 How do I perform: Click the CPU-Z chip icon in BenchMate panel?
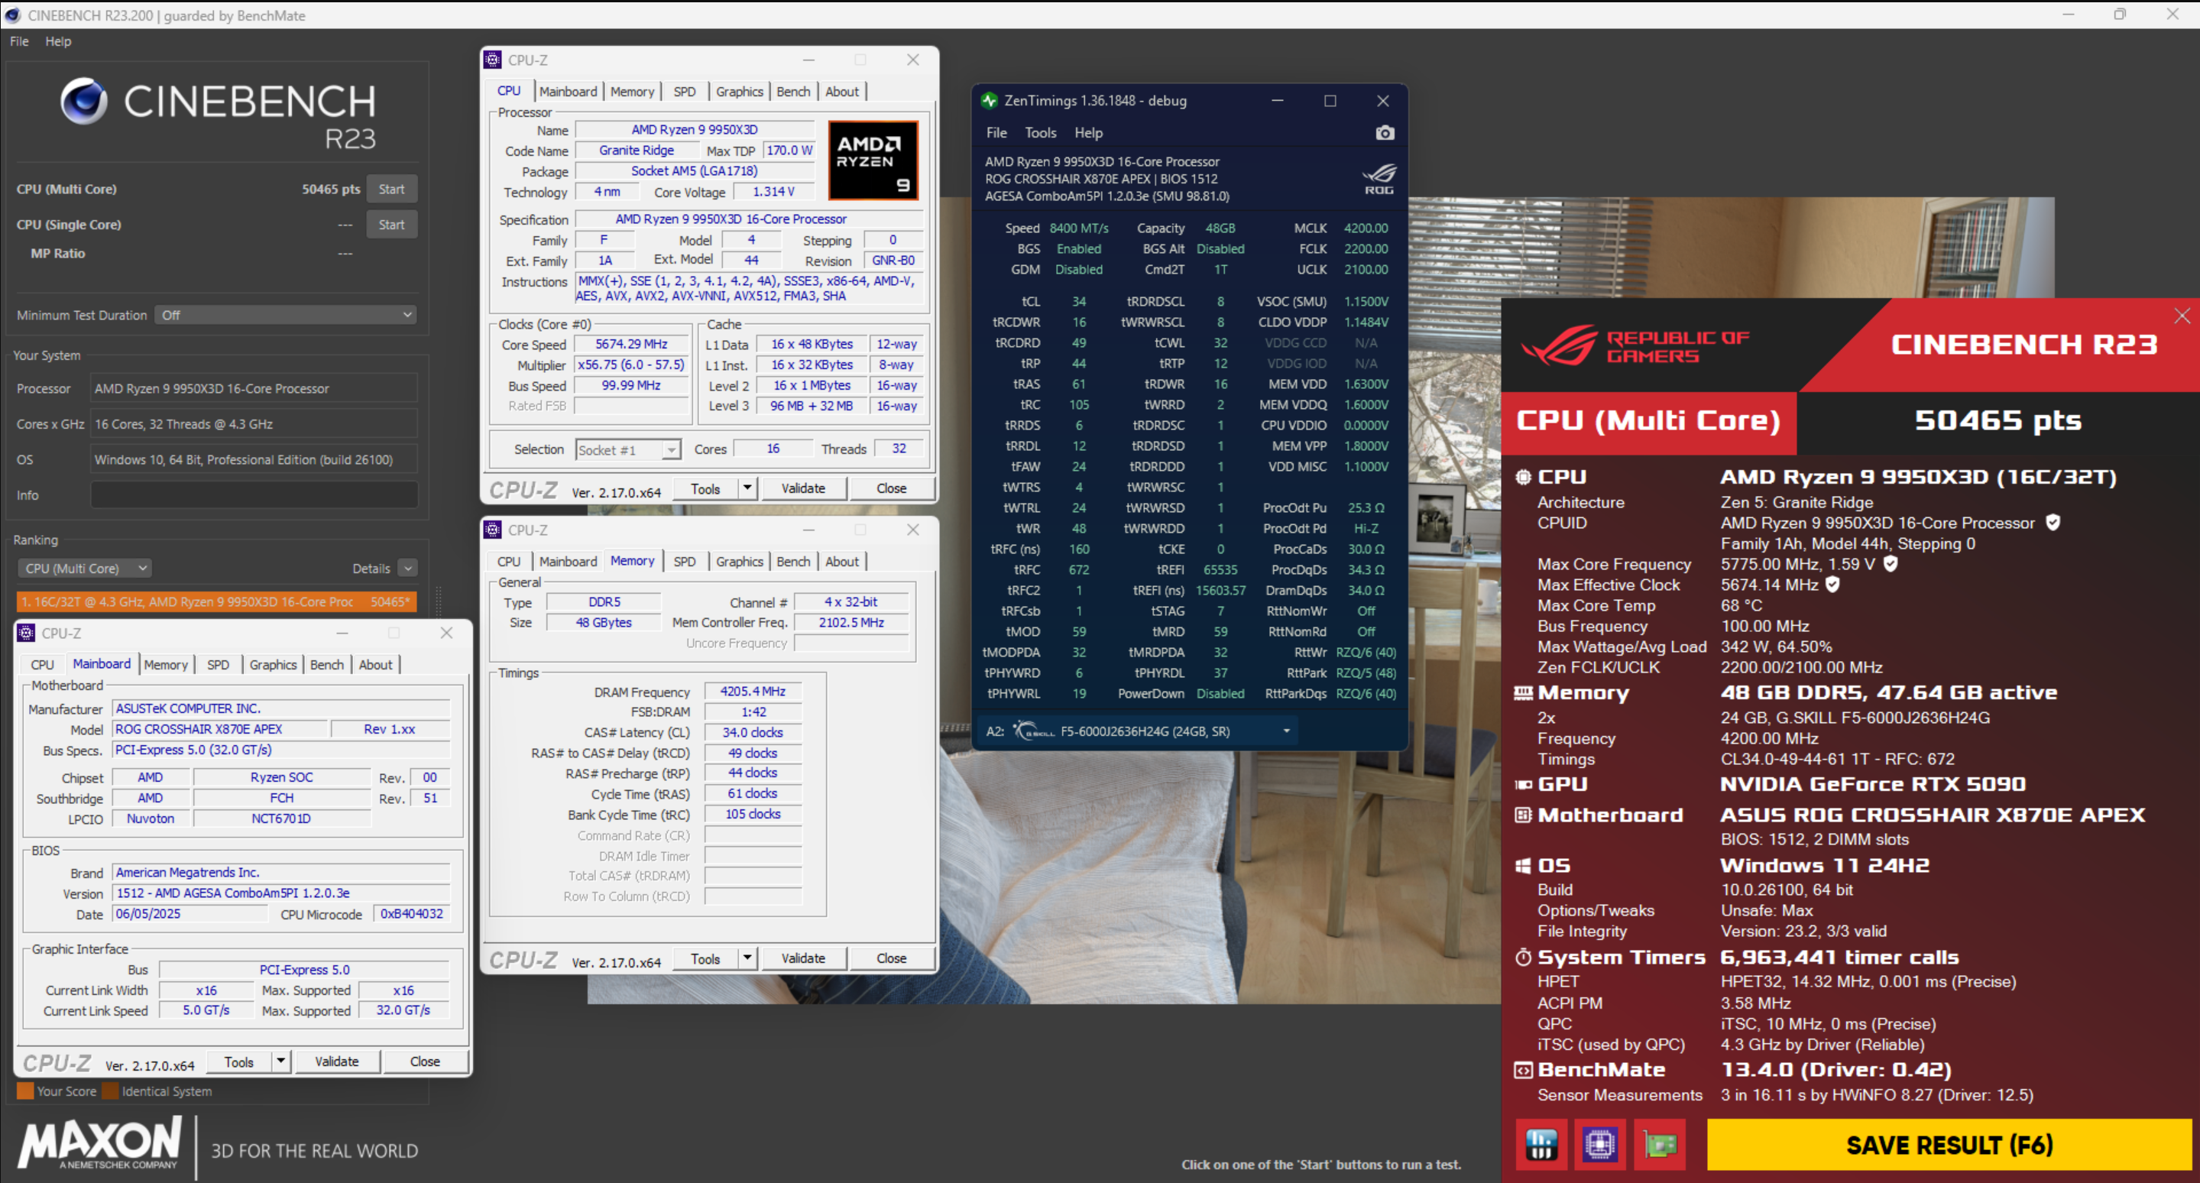(x=1599, y=1145)
